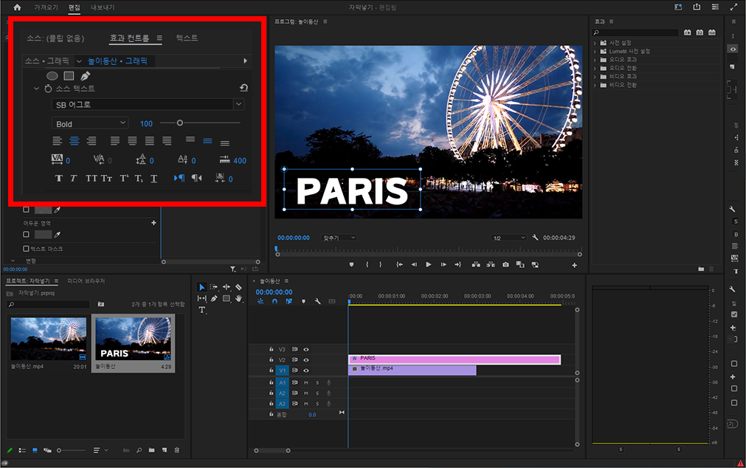
Task: Click Export Frame camera icon
Action: [x=505, y=264]
